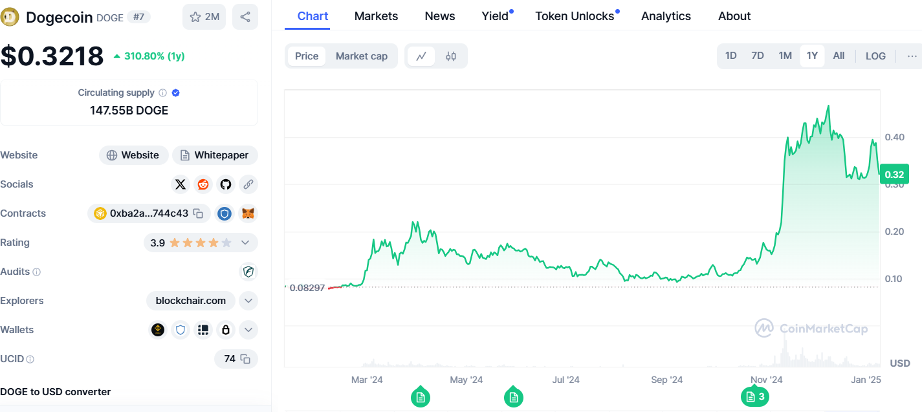Open the X (Twitter) social link
The image size is (922, 412).
181,184
